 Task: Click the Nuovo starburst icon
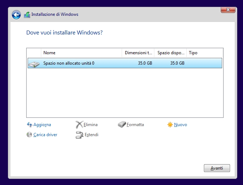[x=170, y=125]
